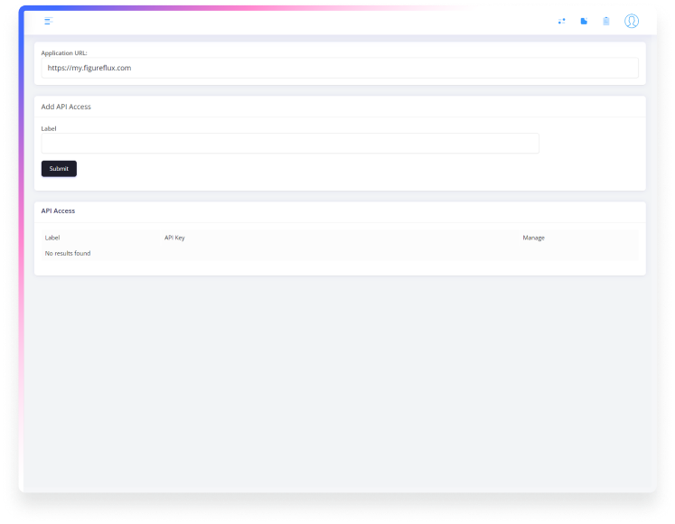Click the empty cell under Manage

pos(560,253)
